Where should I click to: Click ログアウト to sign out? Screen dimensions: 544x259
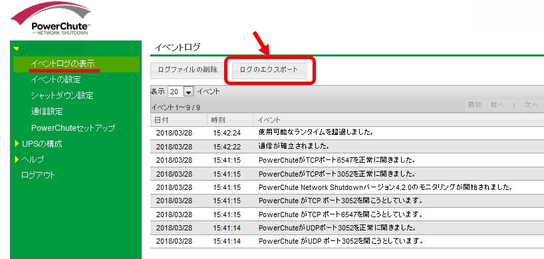[38, 175]
